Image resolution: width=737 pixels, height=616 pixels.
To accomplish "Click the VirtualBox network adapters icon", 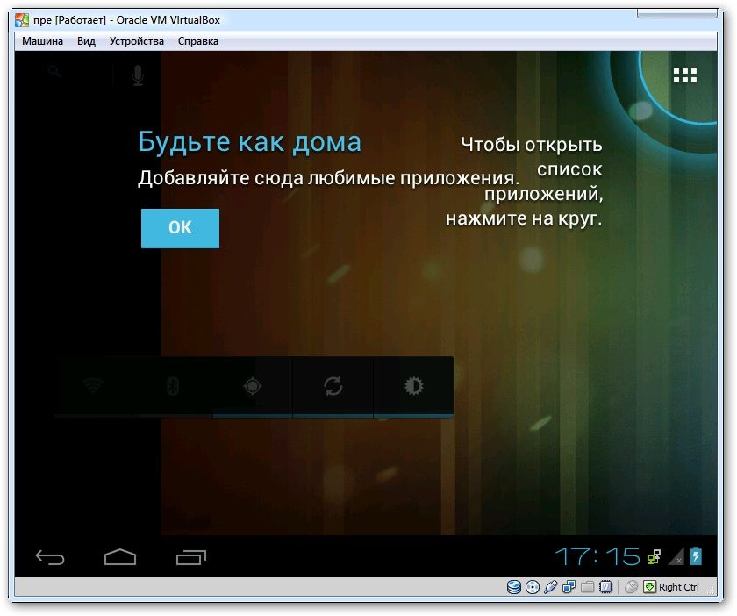I will tap(569, 587).
